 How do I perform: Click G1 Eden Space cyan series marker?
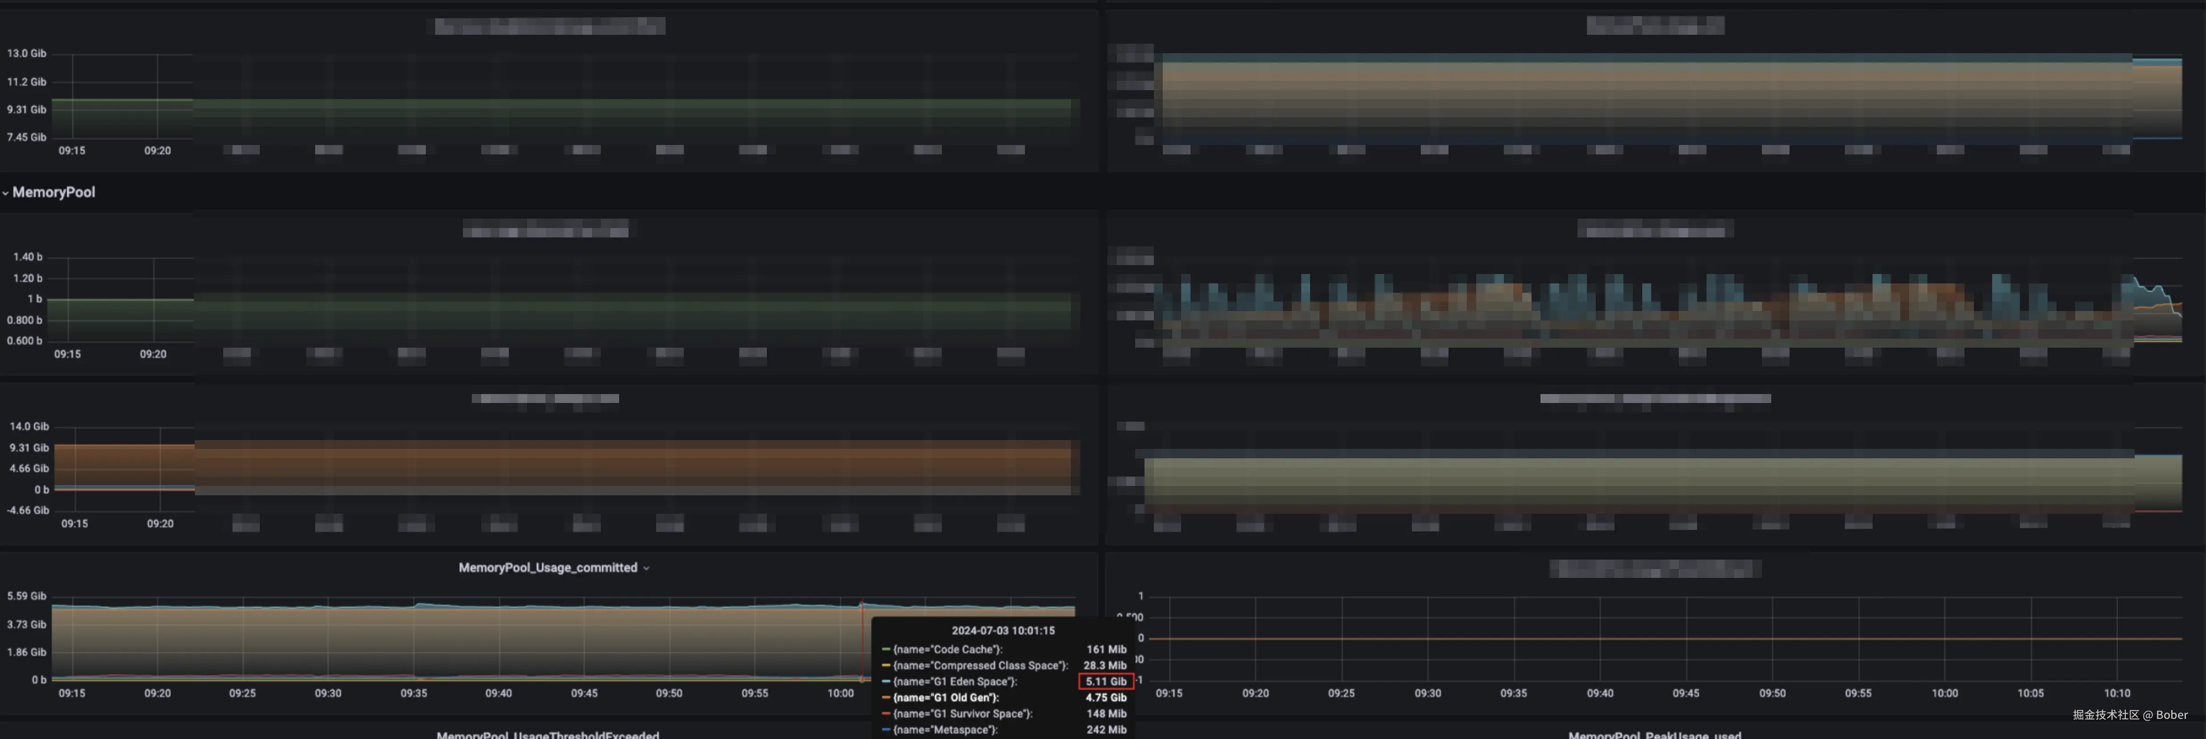886,681
